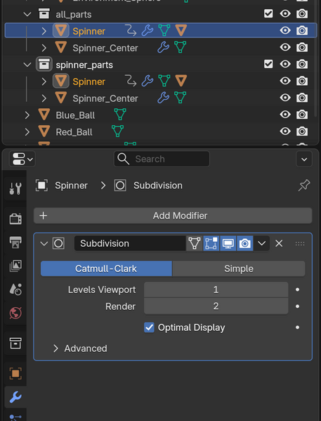Open the Tool properties tab

15,188
